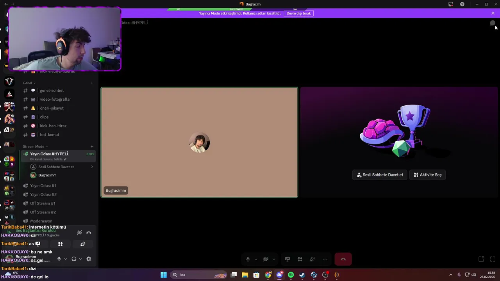Join the Moderasyon voice channel
Viewport: 500px width, 281px height.
(58, 221)
